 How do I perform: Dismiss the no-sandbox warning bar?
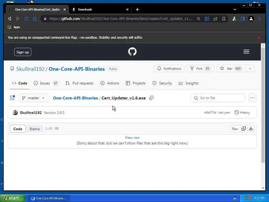[x=259, y=37]
